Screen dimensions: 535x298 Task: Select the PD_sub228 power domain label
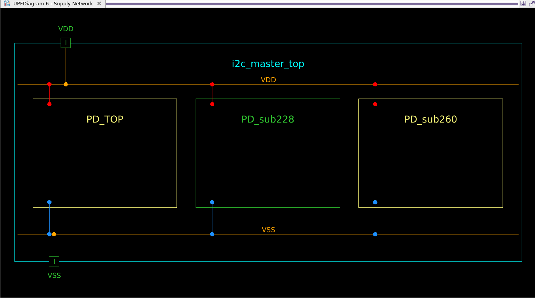click(268, 120)
